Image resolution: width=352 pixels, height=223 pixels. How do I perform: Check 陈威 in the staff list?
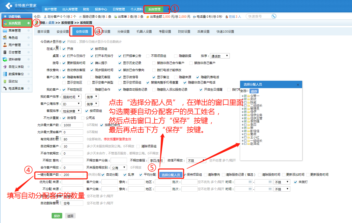pos(245,103)
